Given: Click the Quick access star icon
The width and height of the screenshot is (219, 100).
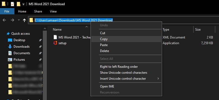Looking at the screenshot, I should (x=8, y=34).
